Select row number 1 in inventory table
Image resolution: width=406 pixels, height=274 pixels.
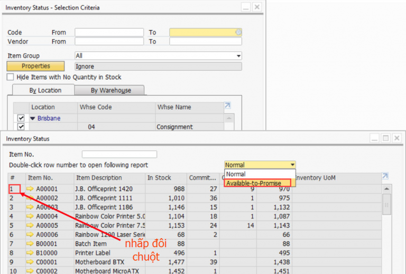[15, 189]
